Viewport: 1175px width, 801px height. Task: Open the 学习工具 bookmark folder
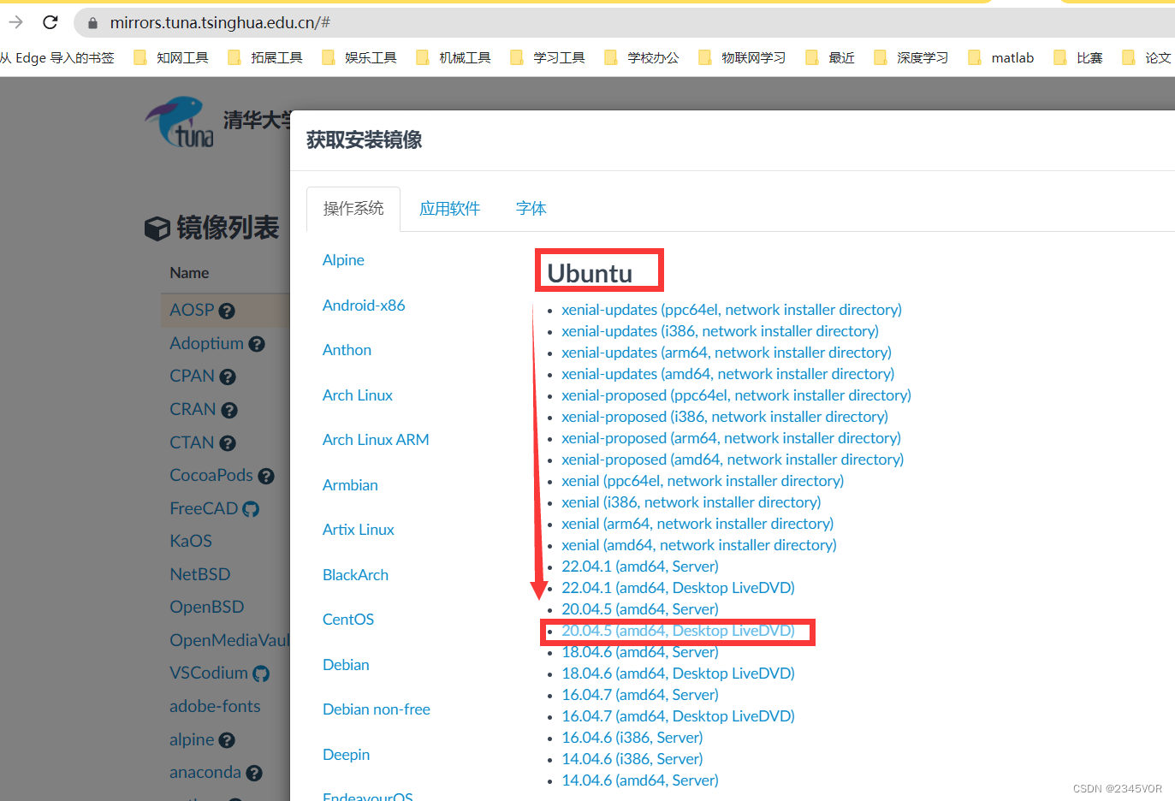pos(548,57)
